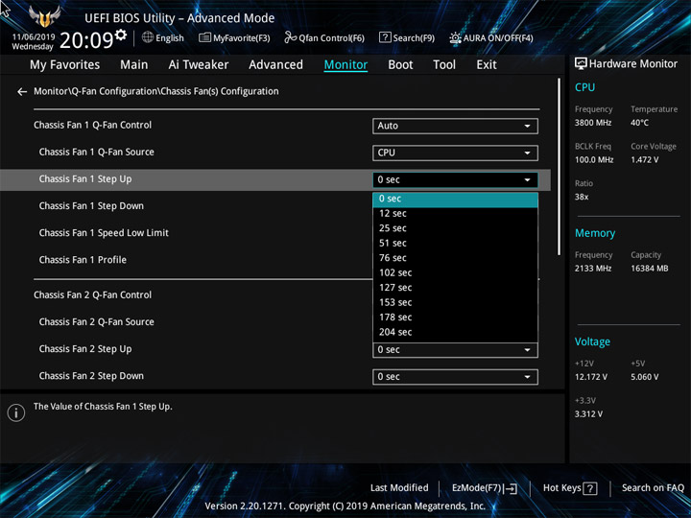Screen dimensions: 691x518
Task: Click Hot Keys label
Action: 561,488
